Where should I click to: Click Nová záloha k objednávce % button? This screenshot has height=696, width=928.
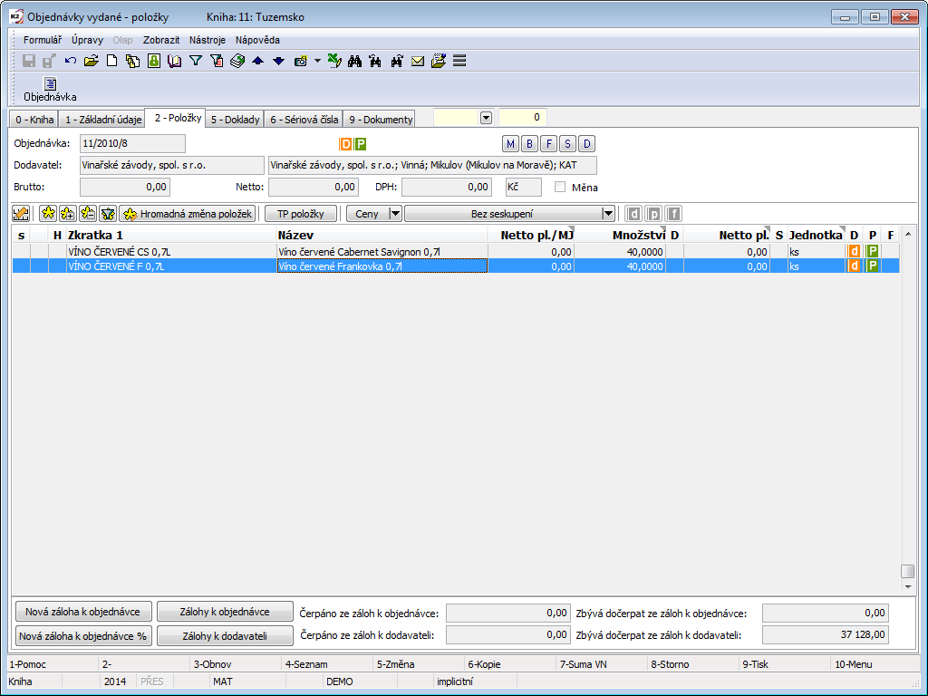tap(82, 636)
